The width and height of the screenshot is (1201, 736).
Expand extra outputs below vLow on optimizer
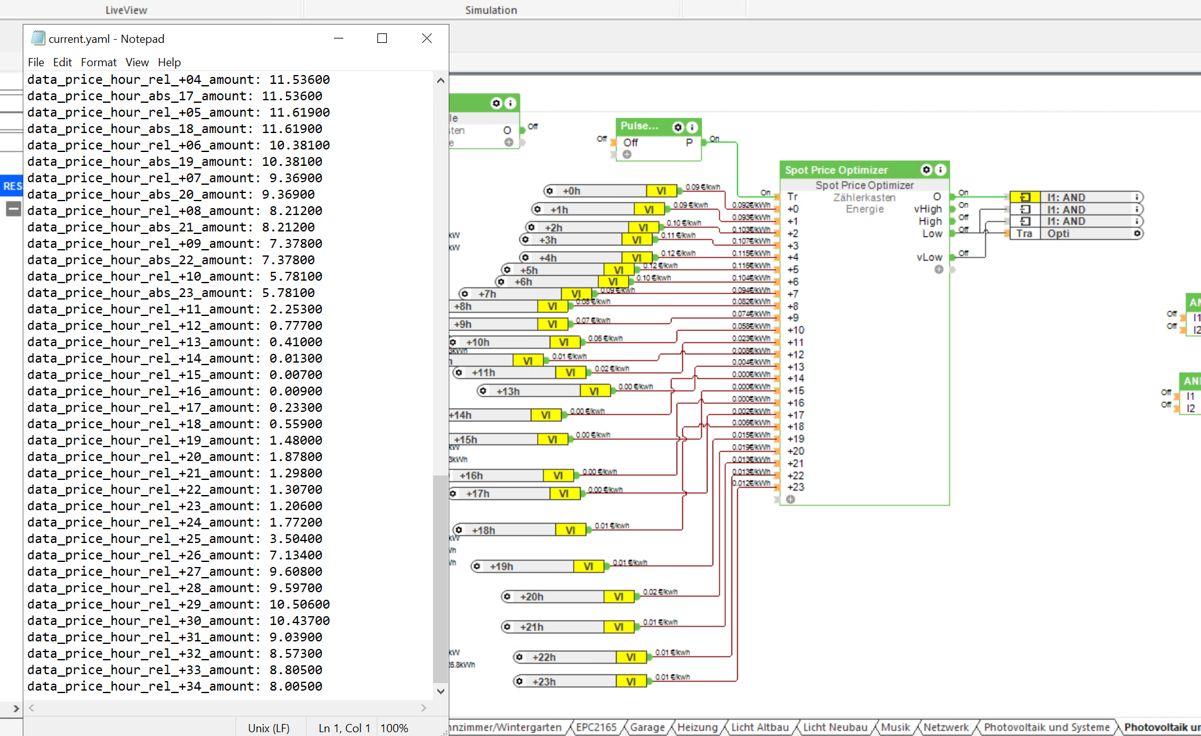click(939, 270)
